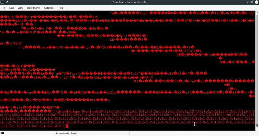Viewport: 259px width, 136px height.
Task: Minimize the Konsole window
Action: (247, 2)
